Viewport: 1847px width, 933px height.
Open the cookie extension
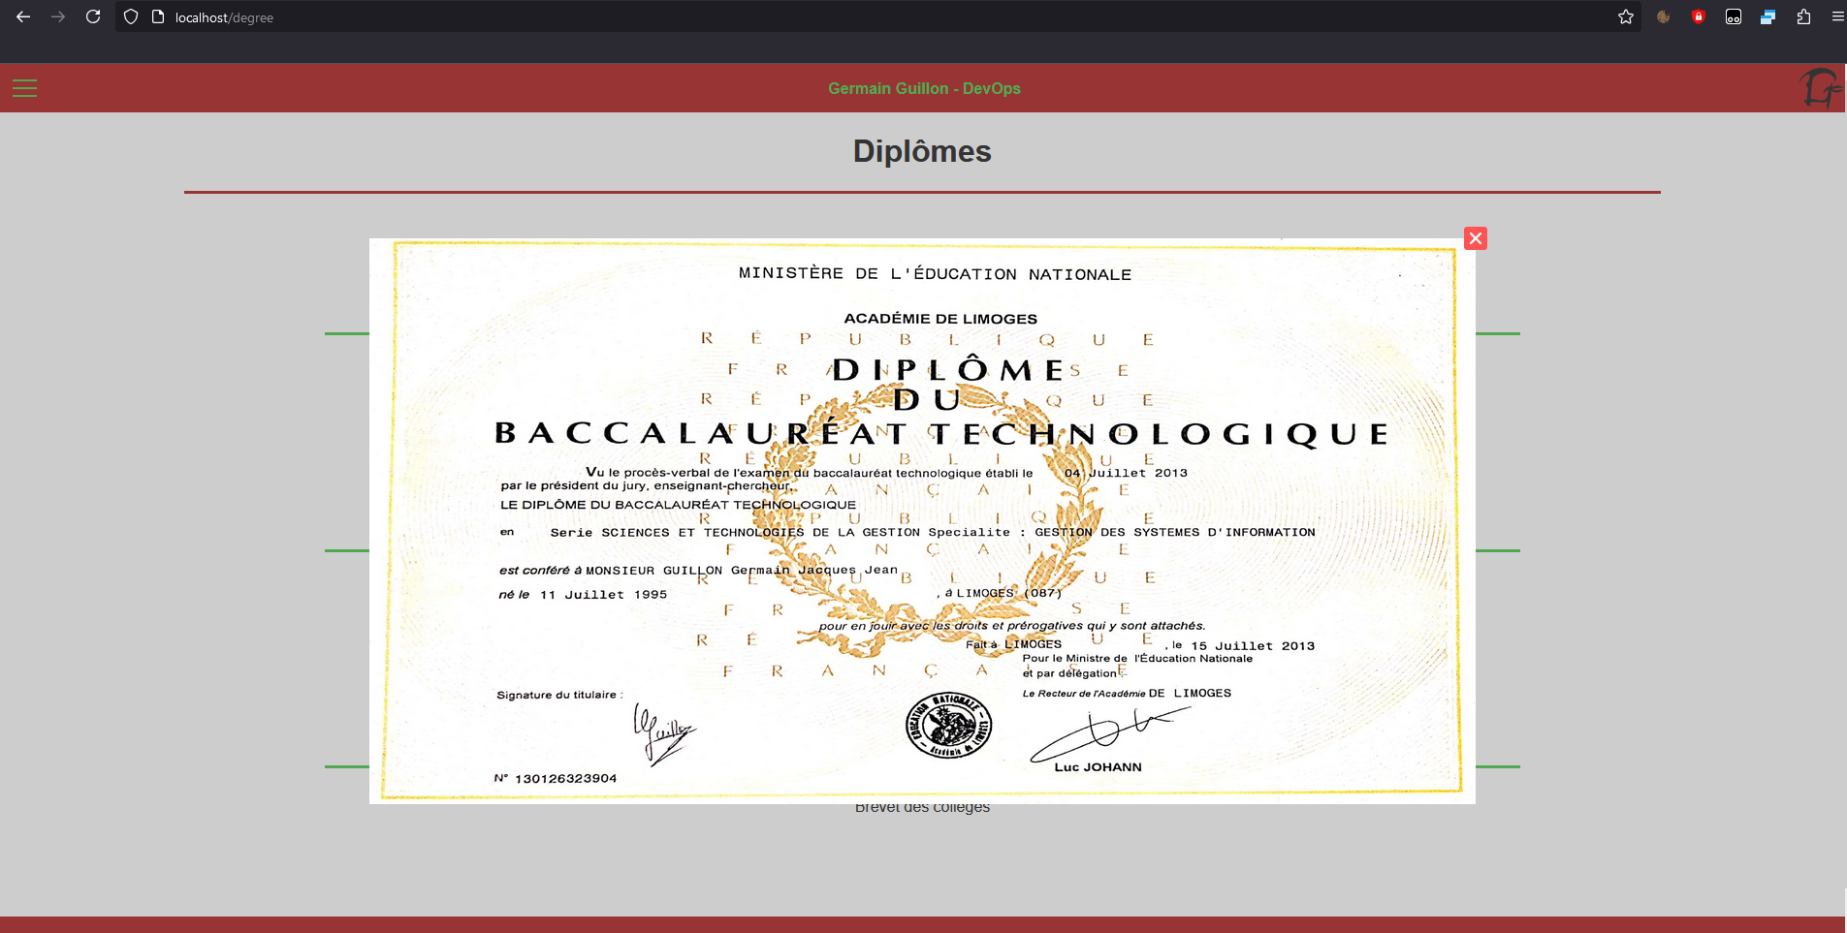click(x=1663, y=16)
